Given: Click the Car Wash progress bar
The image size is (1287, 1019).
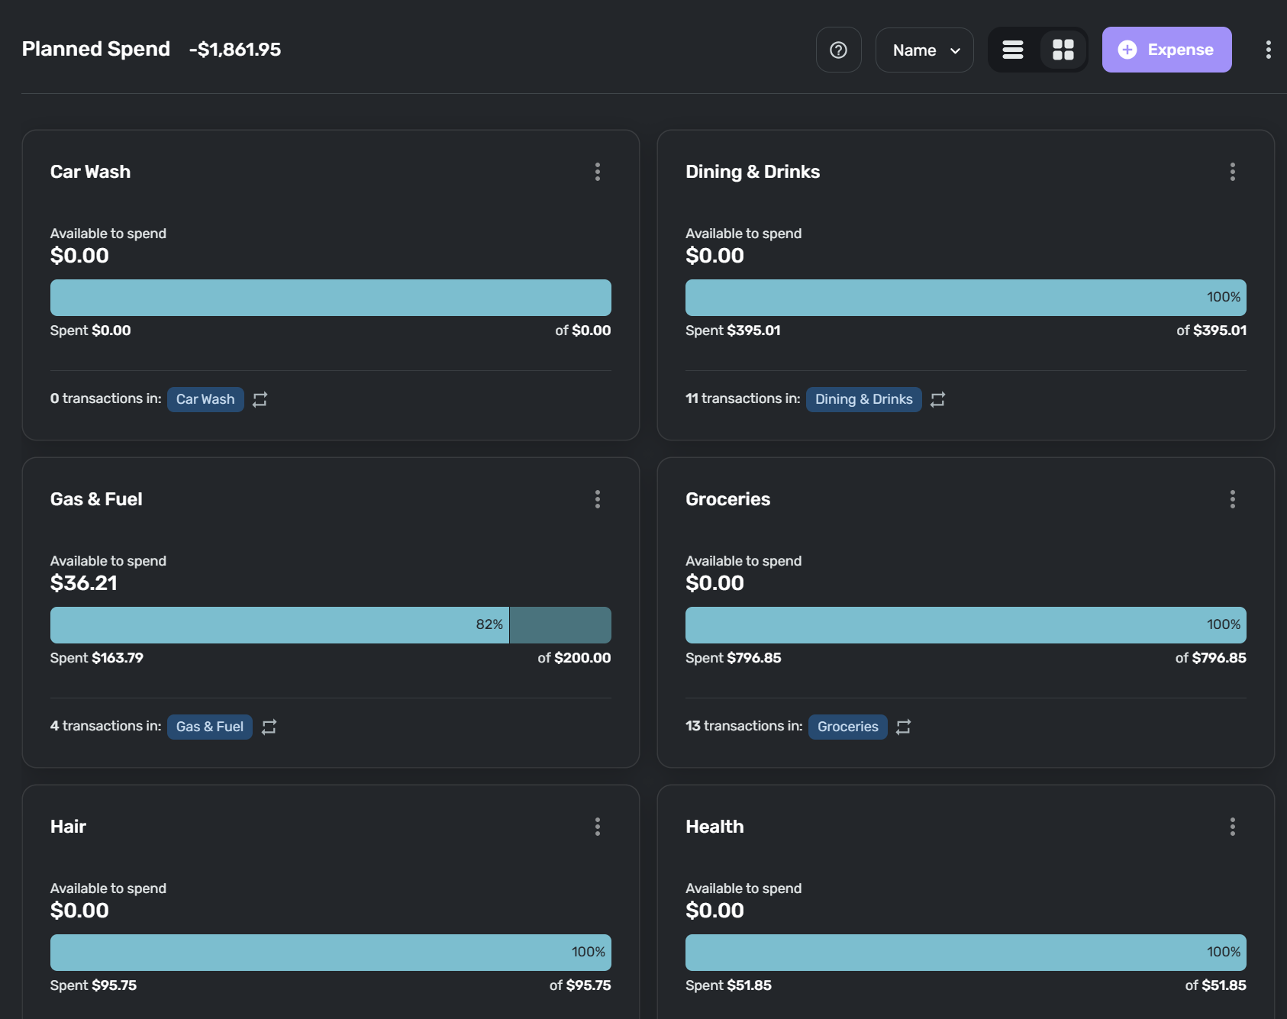Looking at the screenshot, I should coord(331,298).
